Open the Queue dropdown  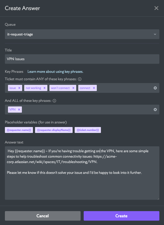[82, 34]
